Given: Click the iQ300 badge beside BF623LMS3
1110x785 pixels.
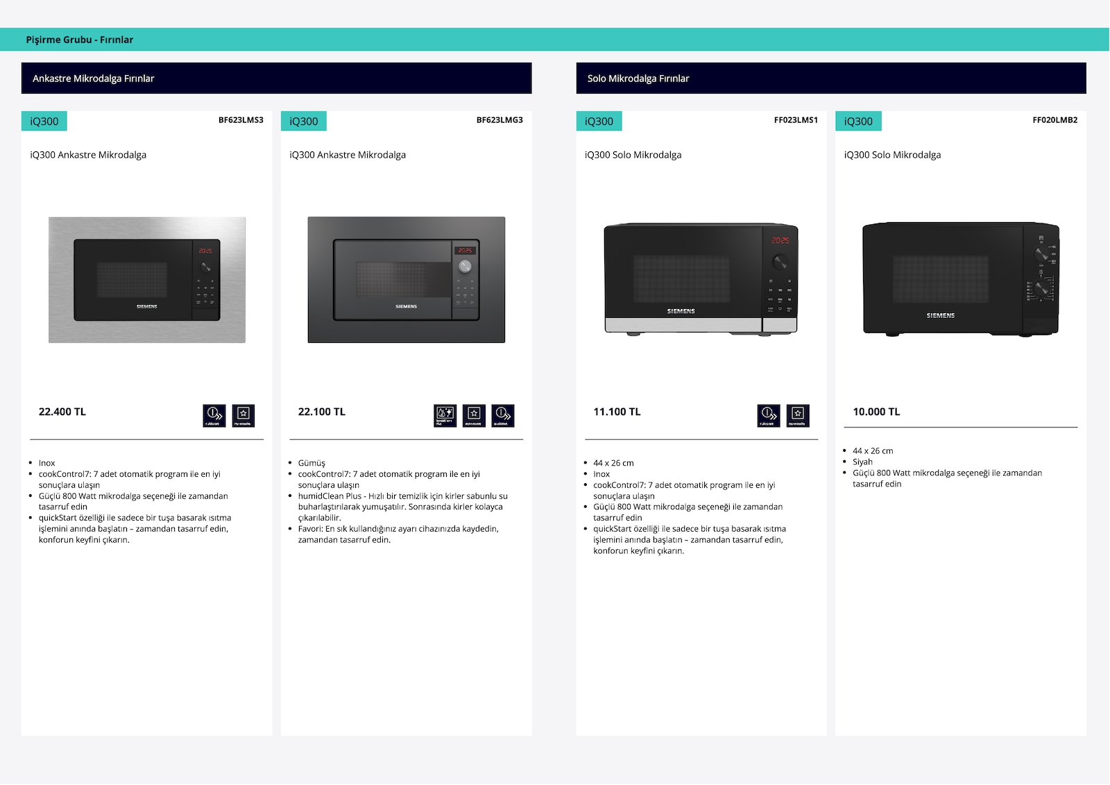Looking at the screenshot, I should point(44,121).
